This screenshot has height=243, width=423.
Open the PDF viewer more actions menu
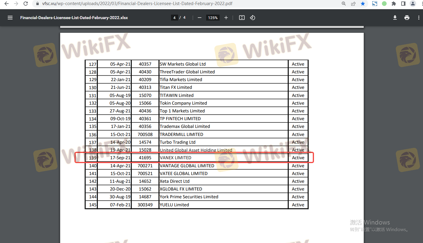(x=419, y=18)
